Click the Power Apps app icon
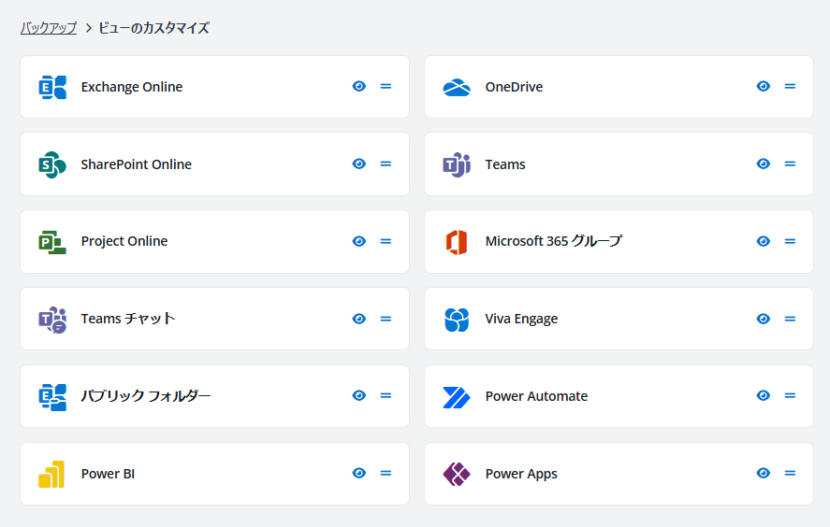Image resolution: width=830 pixels, height=527 pixels. point(457,474)
